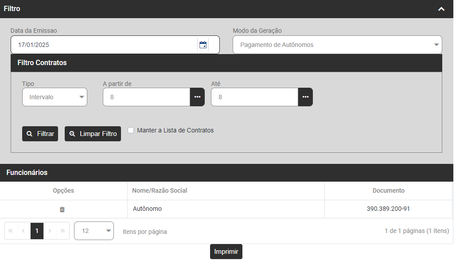The width and height of the screenshot is (456, 260).
Task: Click the trash icon for Autônomo row
Action: point(62,209)
